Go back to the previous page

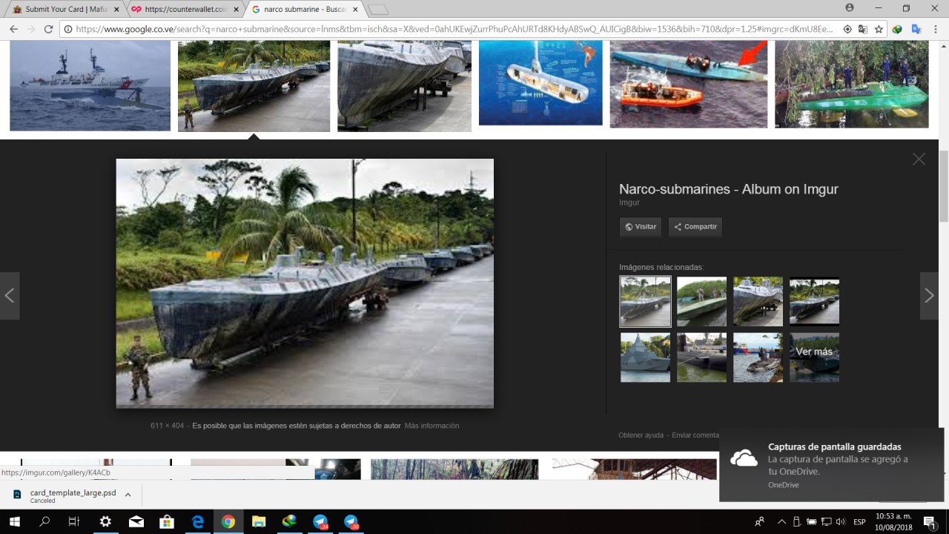point(13,29)
